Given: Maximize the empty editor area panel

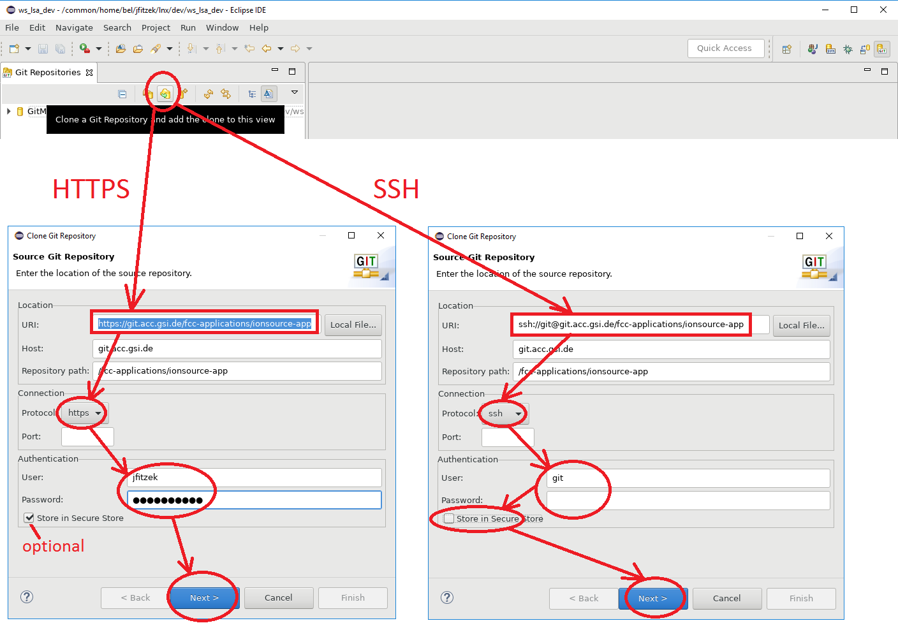Looking at the screenshot, I should (x=885, y=71).
